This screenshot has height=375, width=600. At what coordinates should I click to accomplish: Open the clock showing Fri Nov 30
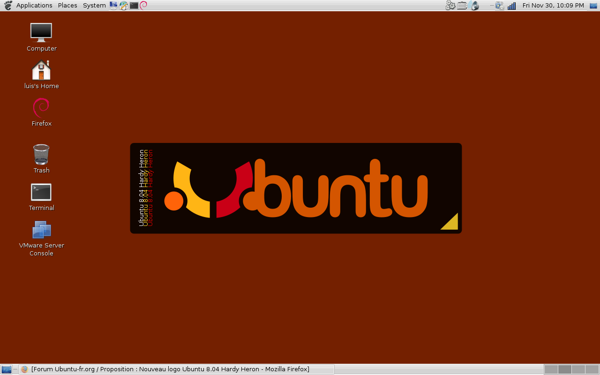(x=553, y=5)
